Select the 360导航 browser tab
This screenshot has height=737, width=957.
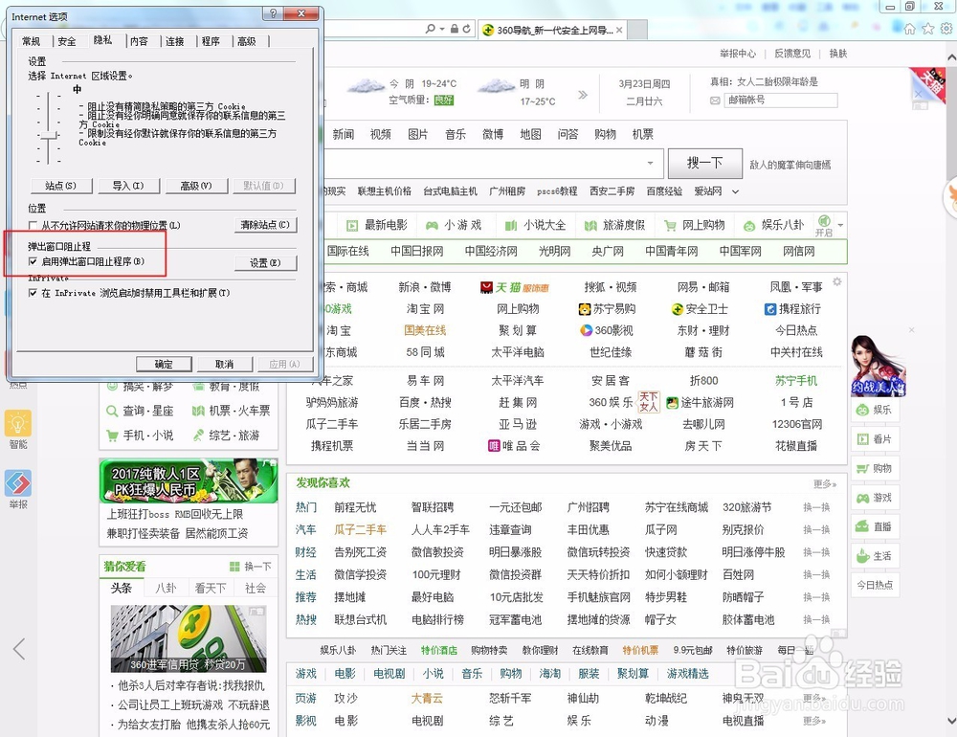pyautogui.click(x=552, y=30)
